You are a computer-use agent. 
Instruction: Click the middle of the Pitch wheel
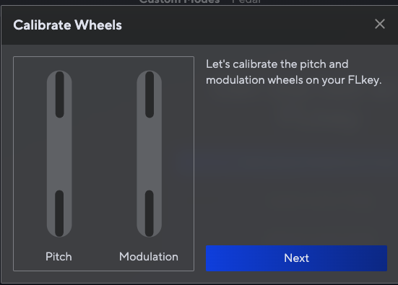click(59, 154)
